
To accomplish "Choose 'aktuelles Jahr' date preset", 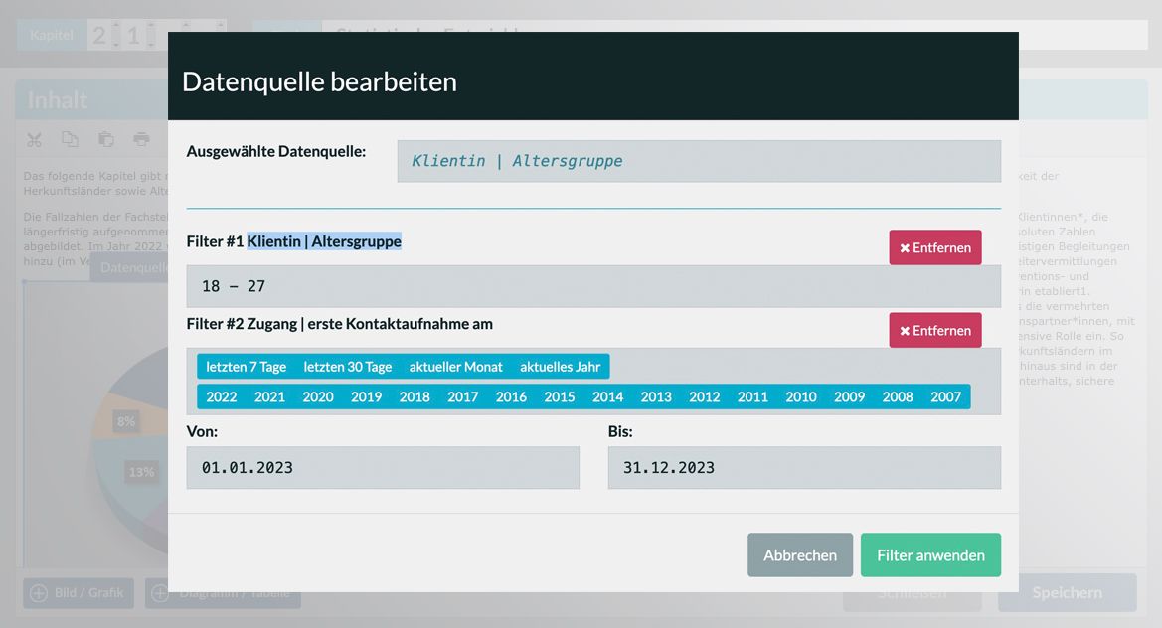I will tap(560, 367).
